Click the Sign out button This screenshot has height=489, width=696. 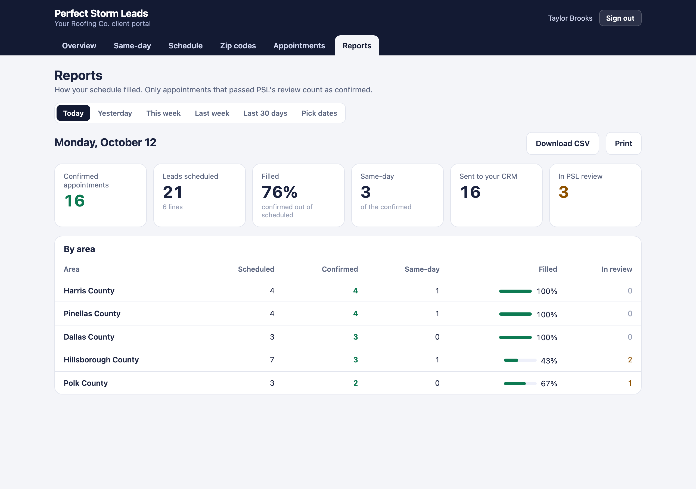click(x=620, y=18)
